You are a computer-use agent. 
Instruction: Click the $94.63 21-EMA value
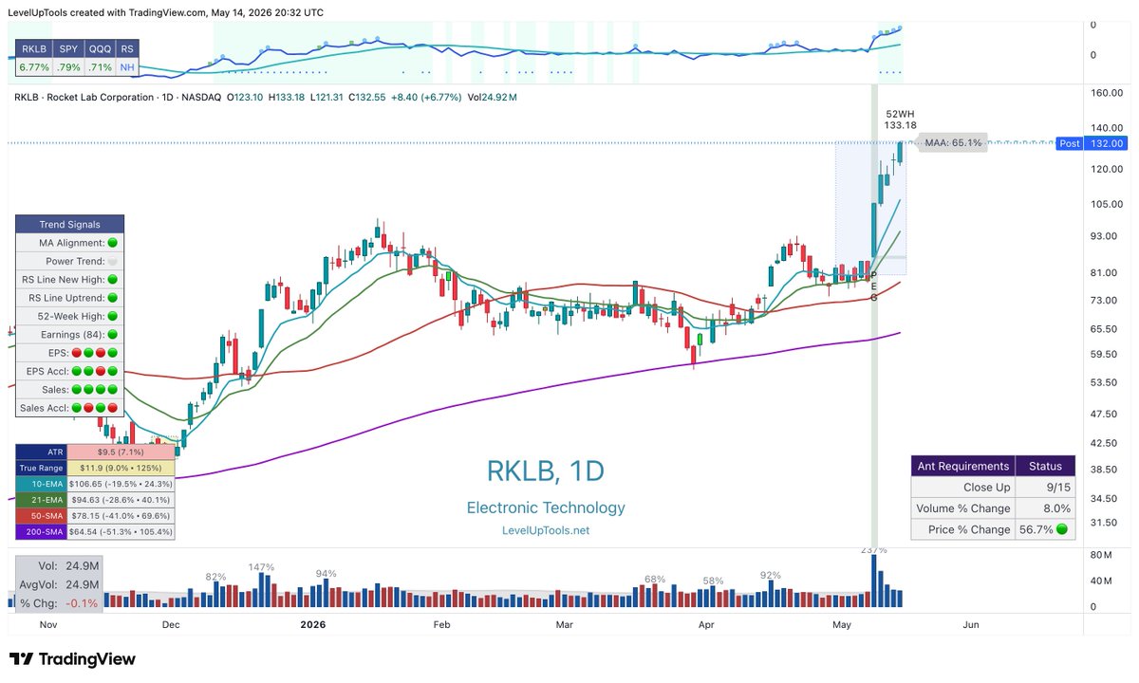click(x=121, y=502)
